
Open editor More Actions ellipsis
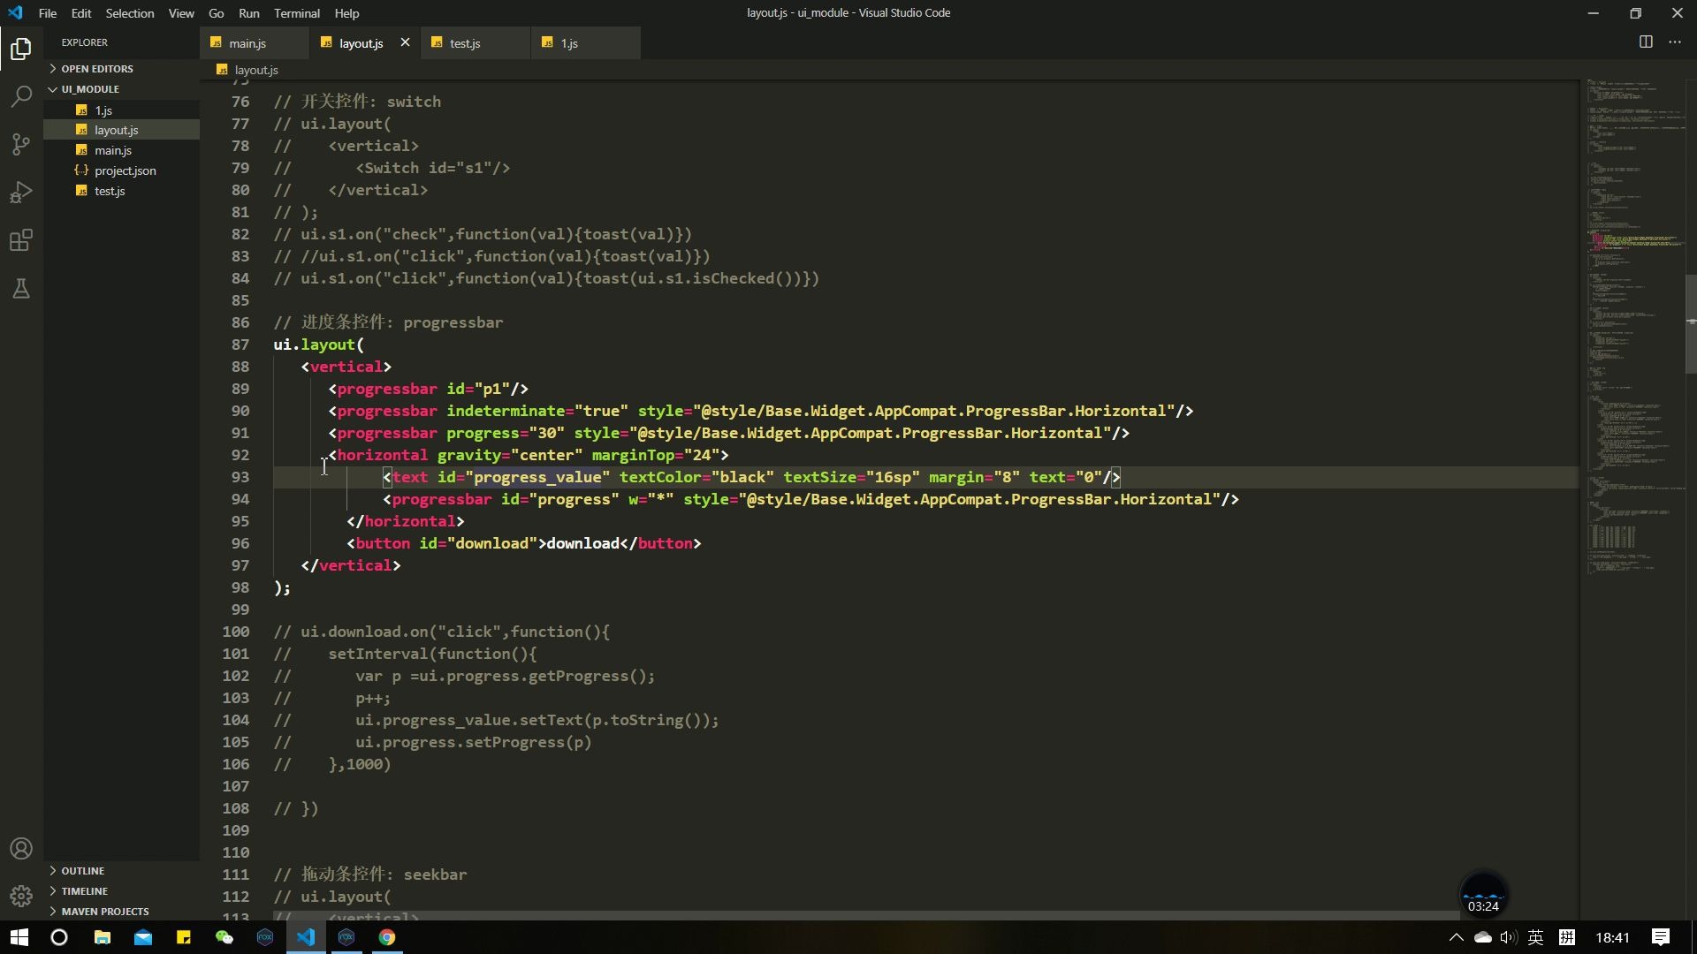[1675, 42]
